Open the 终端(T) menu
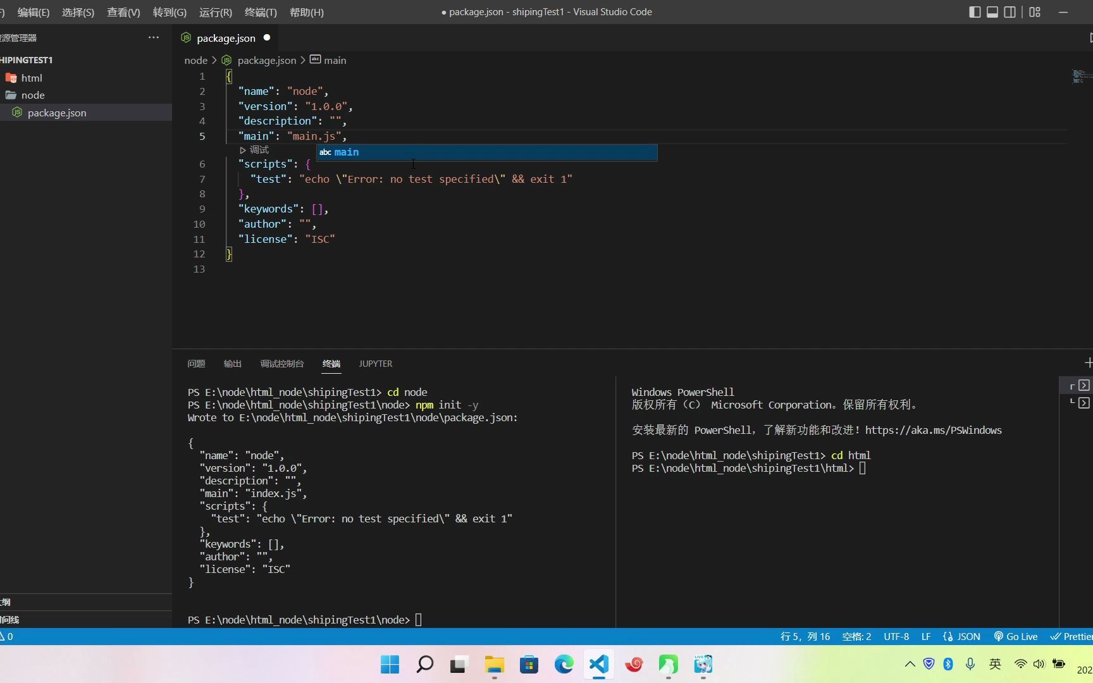Viewport: 1093px width, 683px height. pyautogui.click(x=261, y=12)
